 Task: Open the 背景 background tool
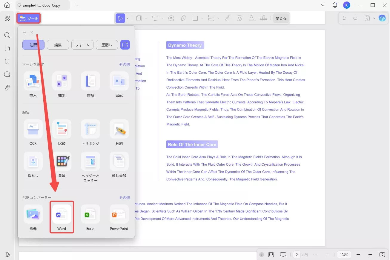[62, 165]
